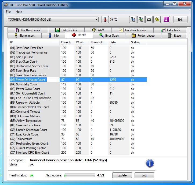Click the HD Tune Pro title bar icon
Screen dimensions: 195x185
pos(6,5)
